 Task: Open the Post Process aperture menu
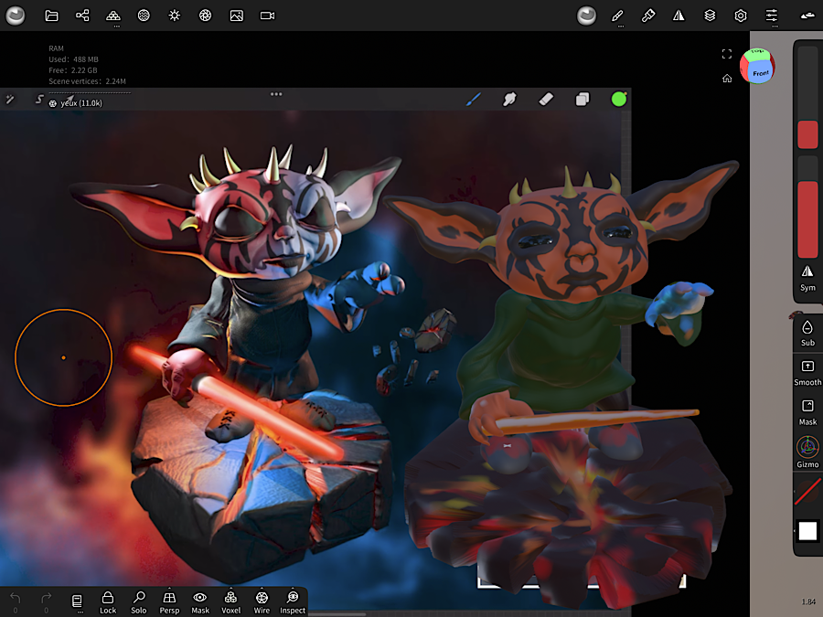(205, 16)
